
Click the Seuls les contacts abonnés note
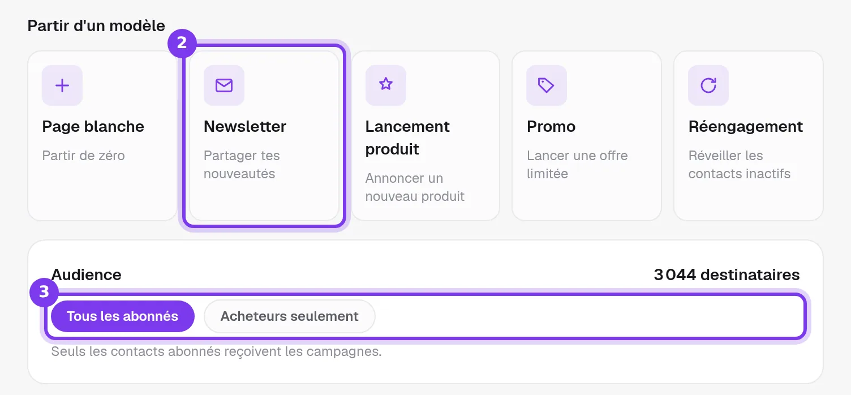coord(217,351)
